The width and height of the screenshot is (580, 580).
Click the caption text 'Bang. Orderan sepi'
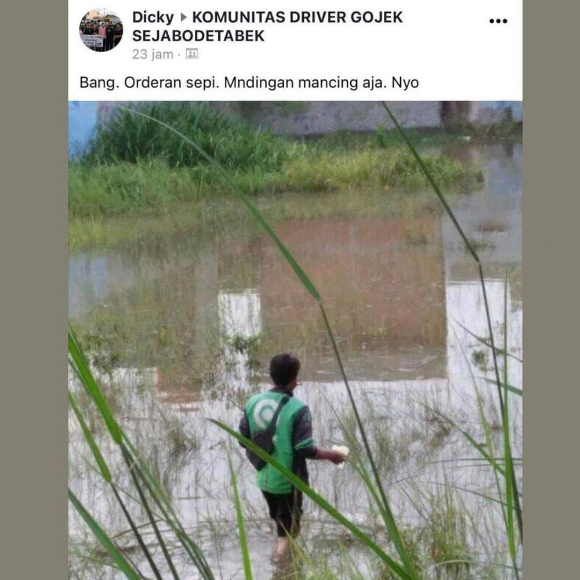[150, 82]
